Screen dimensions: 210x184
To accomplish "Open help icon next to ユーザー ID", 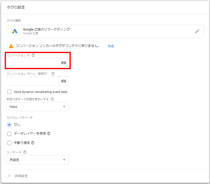I will tap(25, 152).
